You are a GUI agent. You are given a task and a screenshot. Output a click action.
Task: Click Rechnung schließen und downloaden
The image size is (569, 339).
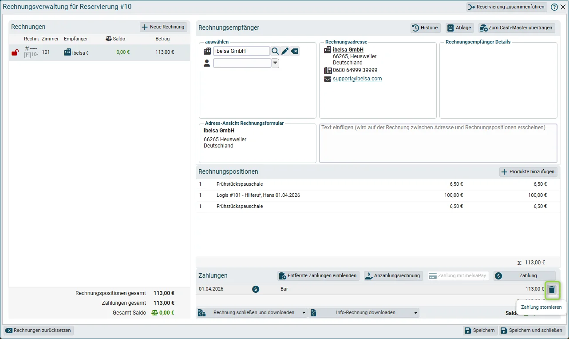coord(249,313)
